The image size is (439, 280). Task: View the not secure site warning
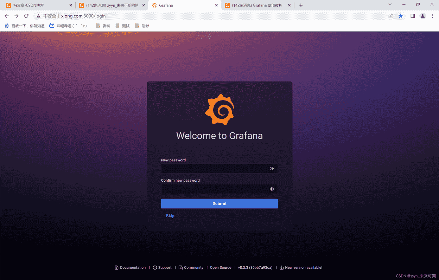click(46, 16)
